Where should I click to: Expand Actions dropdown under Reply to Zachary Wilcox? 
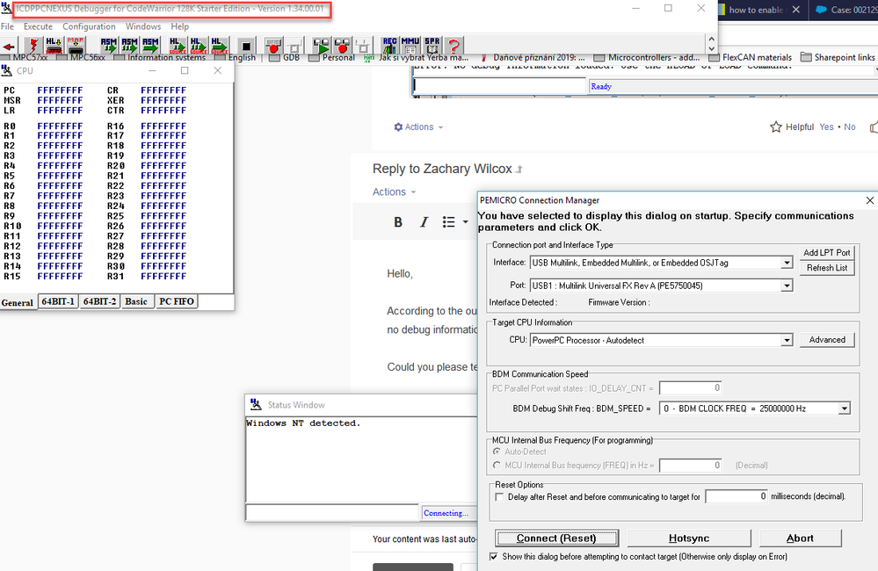pos(413,192)
